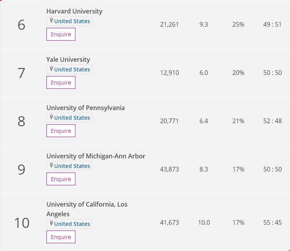Click Enquire for University of California, Los Angeles
Screen dimensions: 290x251
(x=61, y=237)
